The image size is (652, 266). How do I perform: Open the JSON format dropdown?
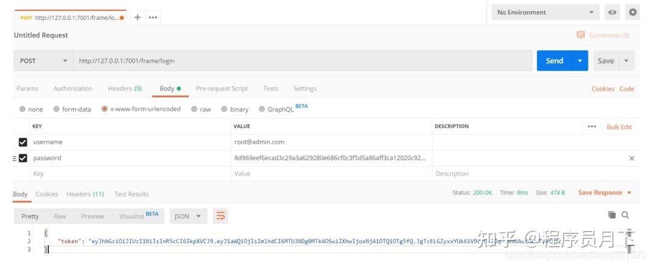189,216
